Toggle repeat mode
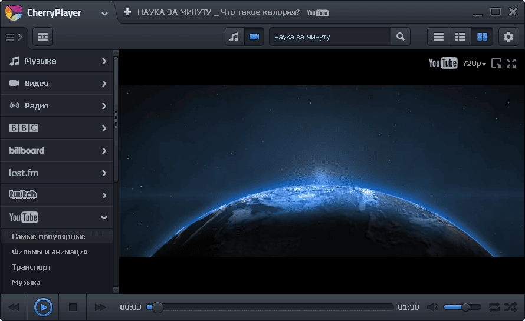525x321 pixels. click(x=494, y=307)
